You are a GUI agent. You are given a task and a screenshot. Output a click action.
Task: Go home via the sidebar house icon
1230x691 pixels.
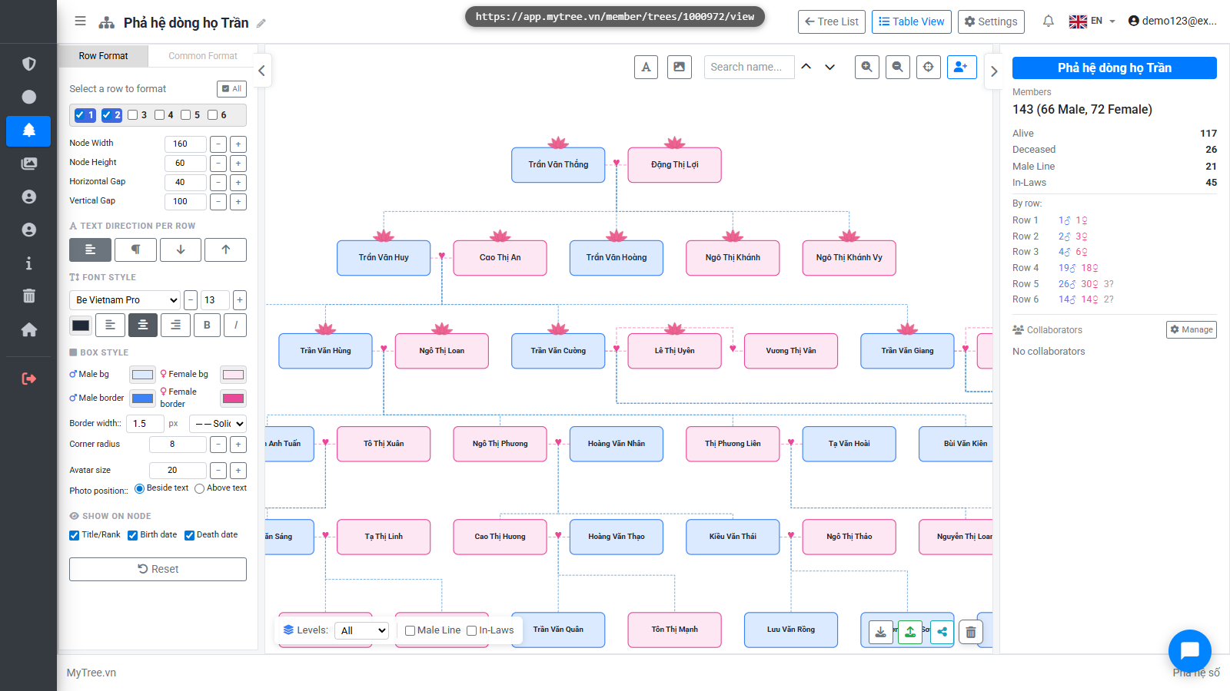[28, 329]
